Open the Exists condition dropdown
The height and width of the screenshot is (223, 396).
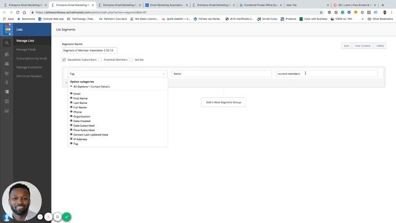click(x=222, y=74)
